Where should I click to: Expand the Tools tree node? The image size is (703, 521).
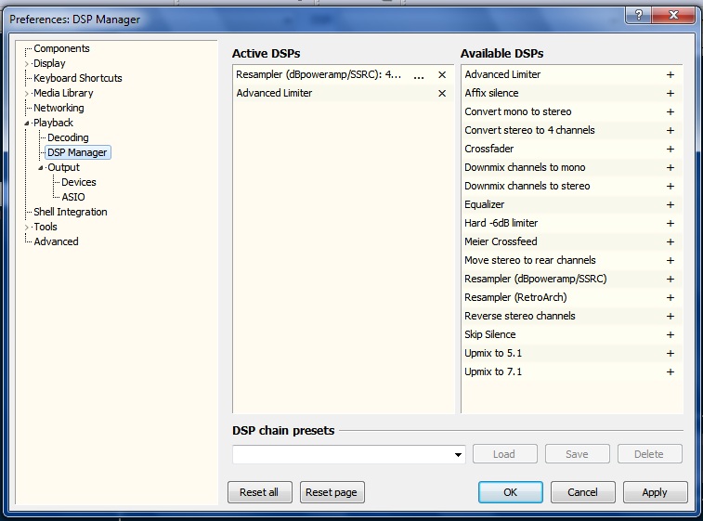pyautogui.click(x=27, y=227)
